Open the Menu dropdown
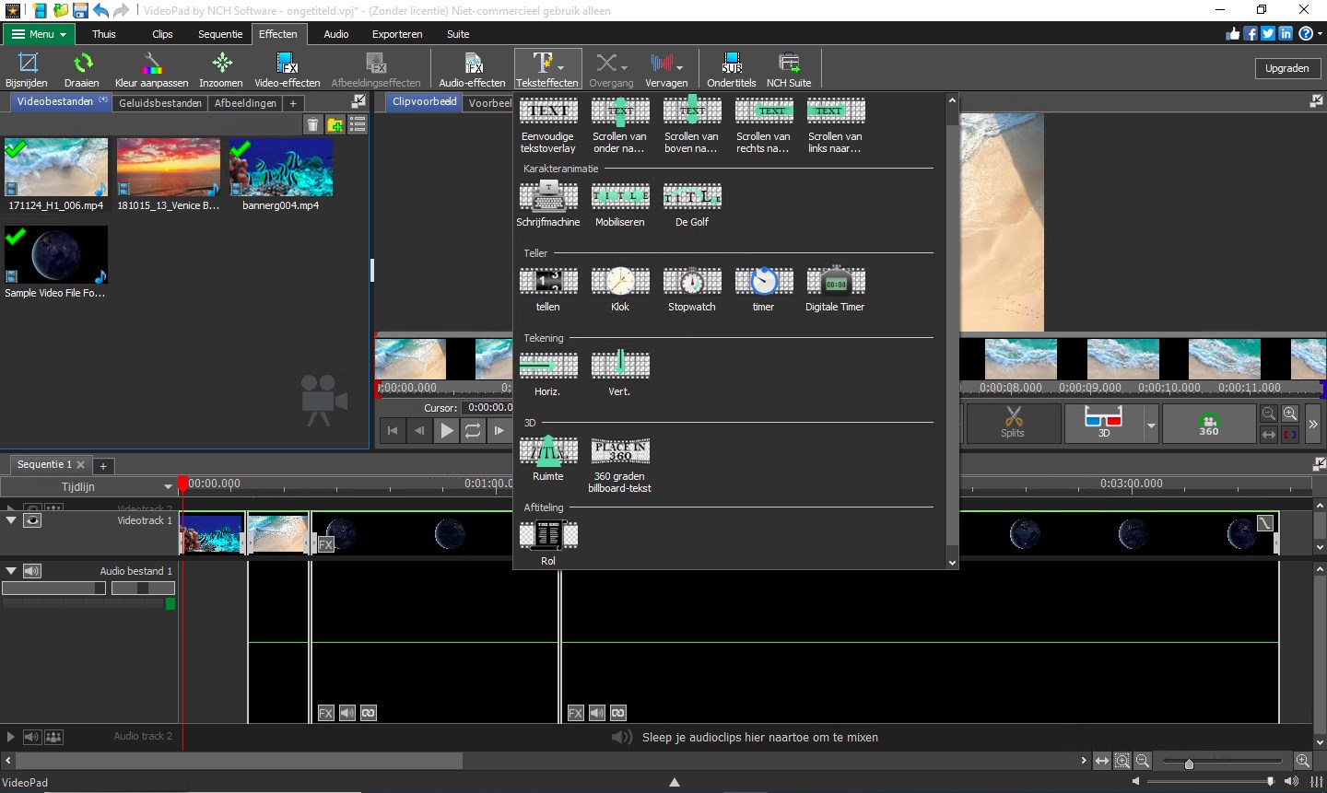The height and width of the screenshot is (793, 1327). [x=38, y=33]
